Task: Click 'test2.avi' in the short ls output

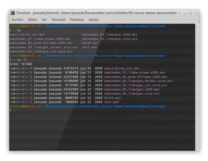Action: [x=90, y=43]
